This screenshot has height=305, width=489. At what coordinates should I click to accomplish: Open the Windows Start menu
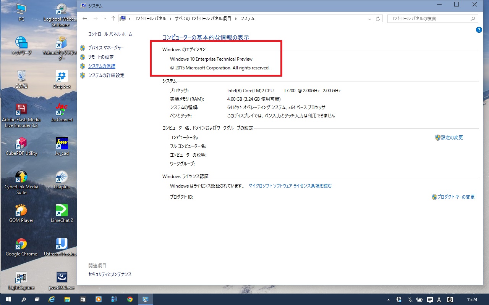(8, 299)
